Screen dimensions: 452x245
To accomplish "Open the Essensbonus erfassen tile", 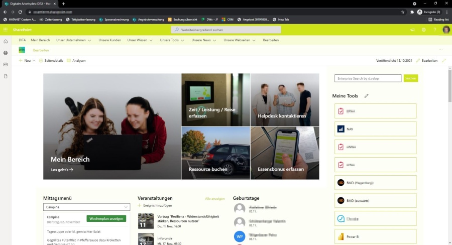I will pyautogui.click(x=285, y=153).
